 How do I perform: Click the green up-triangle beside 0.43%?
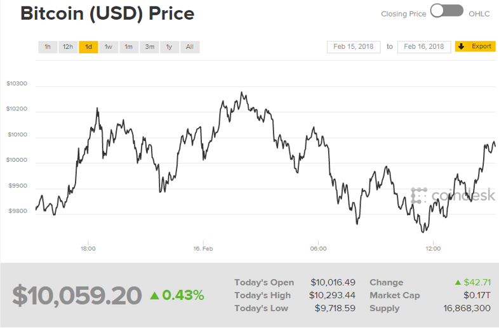[x=154, y=296]
